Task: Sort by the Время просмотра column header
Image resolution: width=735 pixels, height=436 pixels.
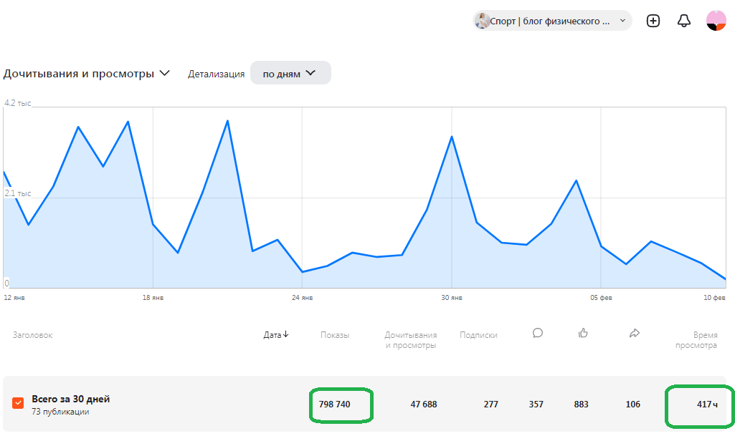Action: click(x=696, y=340)
